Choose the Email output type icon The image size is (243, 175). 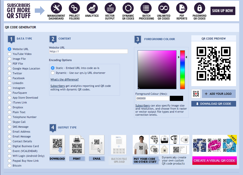point(97,145)
